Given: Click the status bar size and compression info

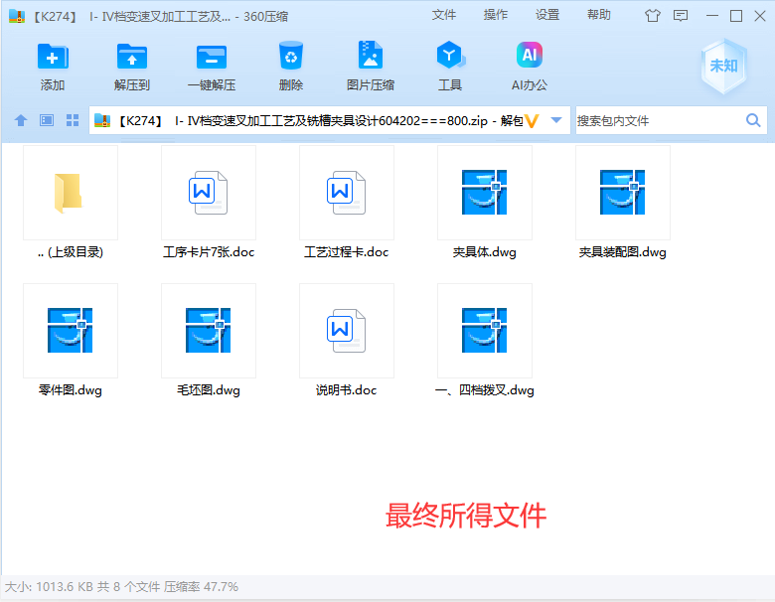Looking at the screenshot, I should coord(121,587).
